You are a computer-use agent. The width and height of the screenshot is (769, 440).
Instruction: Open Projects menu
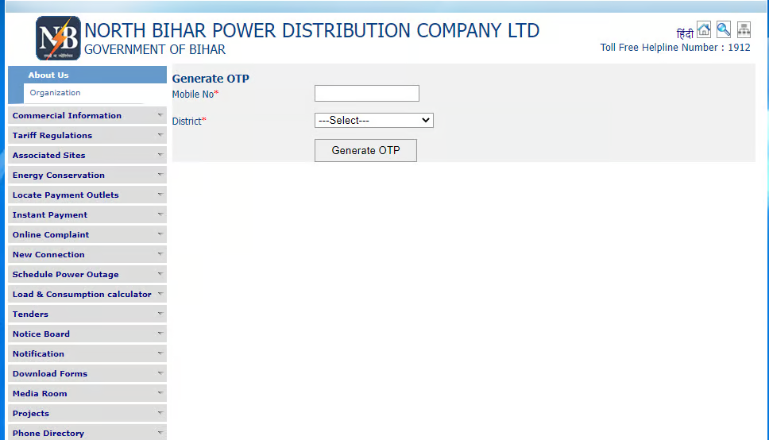click(87, 413)
